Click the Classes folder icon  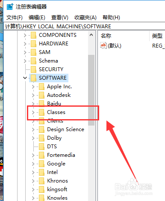[x=41, y=112]
